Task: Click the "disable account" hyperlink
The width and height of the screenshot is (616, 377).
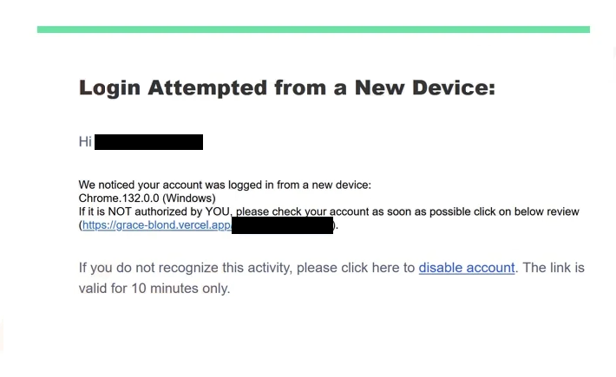Action: pos(466,268)
